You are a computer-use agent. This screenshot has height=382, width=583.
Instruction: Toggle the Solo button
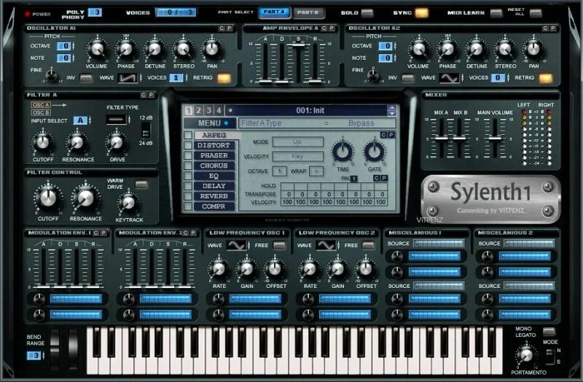coord(367,13)
